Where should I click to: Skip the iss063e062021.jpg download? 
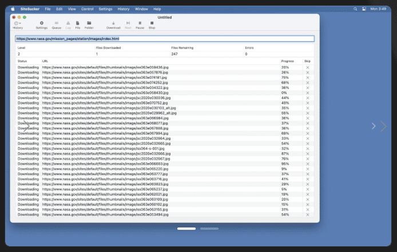(308, 194)
